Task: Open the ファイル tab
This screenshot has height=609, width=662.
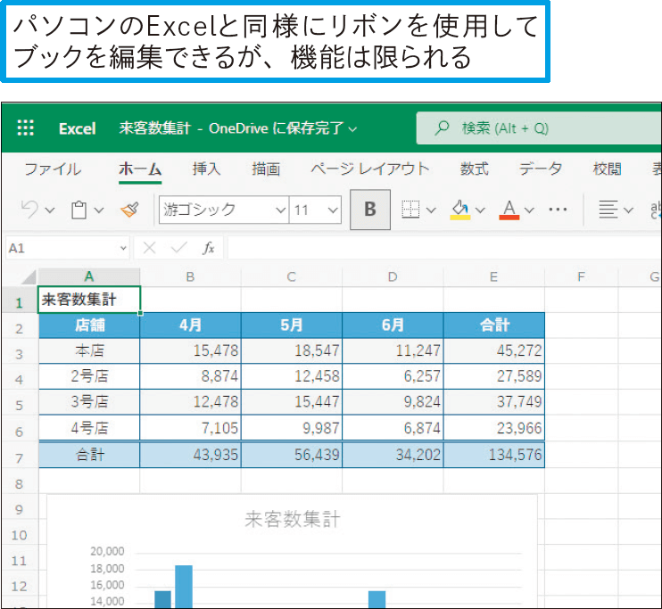Action: click(x=53, y=169)
